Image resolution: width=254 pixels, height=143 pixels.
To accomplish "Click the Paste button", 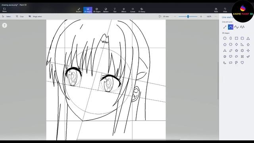I will [x=216, y=10].
